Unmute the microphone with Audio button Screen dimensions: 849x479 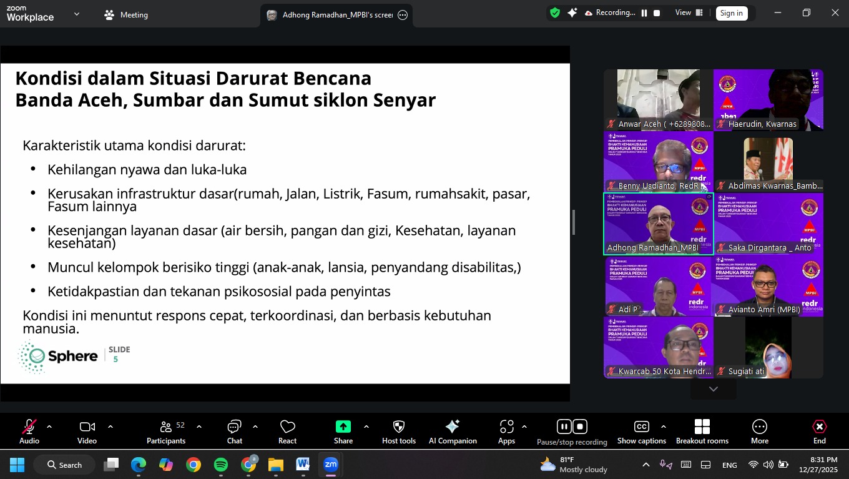point(29,432)
